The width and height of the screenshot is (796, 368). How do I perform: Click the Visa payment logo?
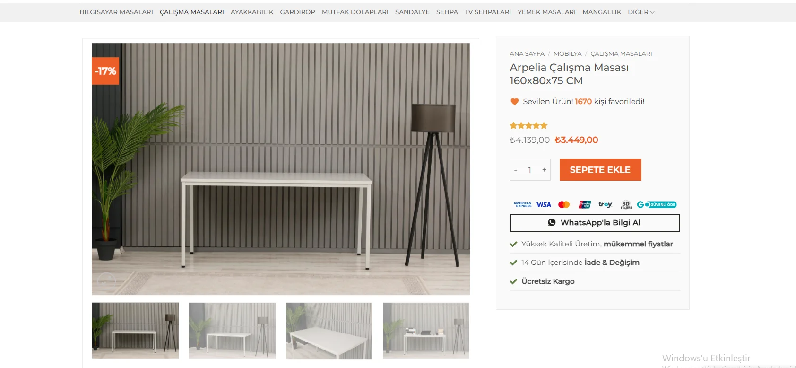tap(544, 205)
